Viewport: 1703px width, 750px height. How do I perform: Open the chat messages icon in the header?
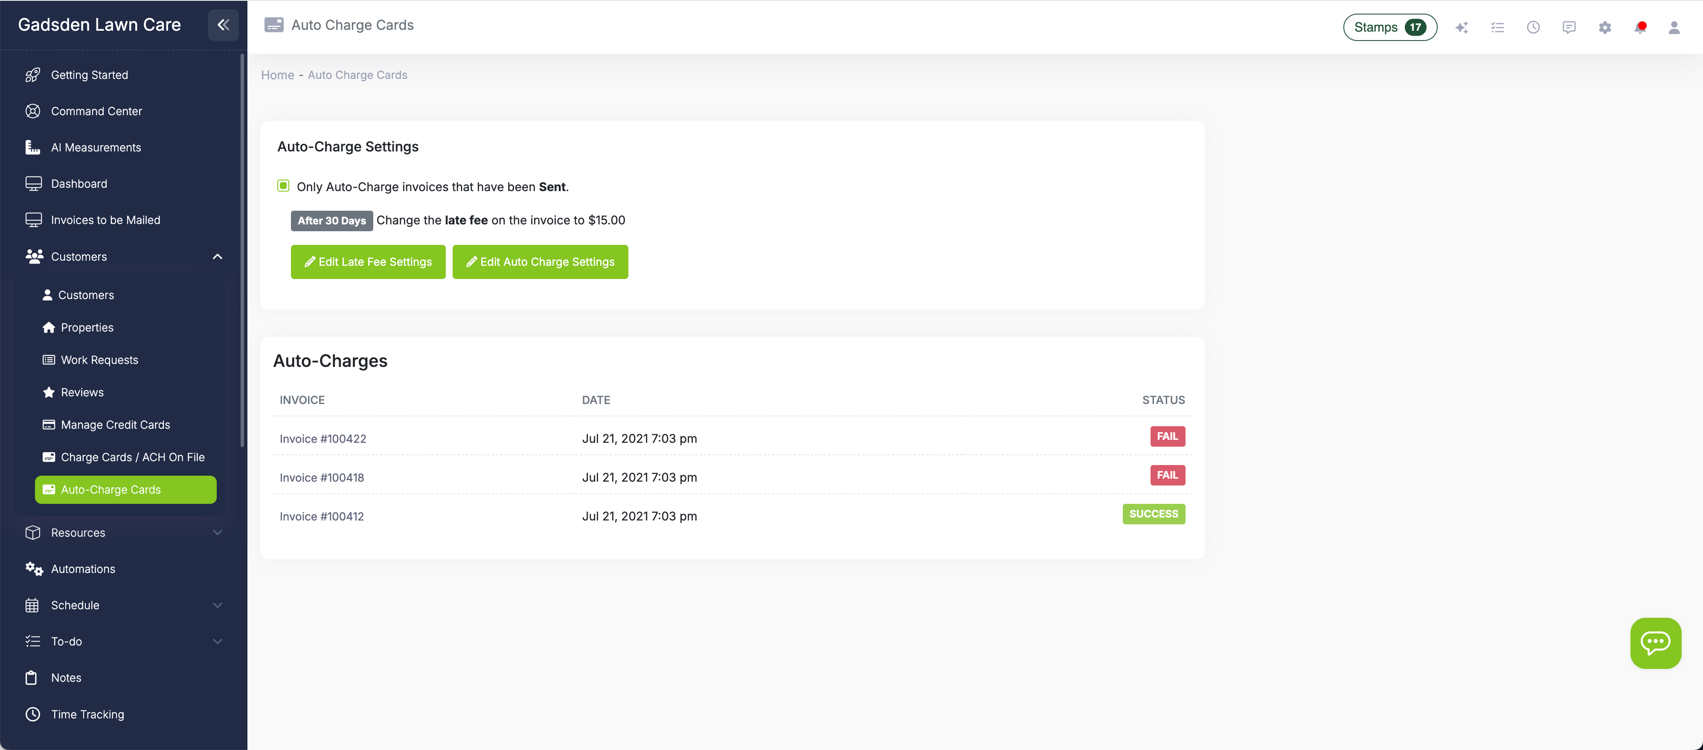pyautogui.click(x=1569, y=27)
